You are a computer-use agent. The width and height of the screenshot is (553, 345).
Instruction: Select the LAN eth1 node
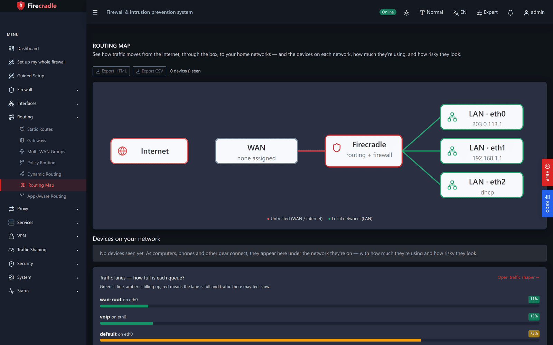coord(482,151)
